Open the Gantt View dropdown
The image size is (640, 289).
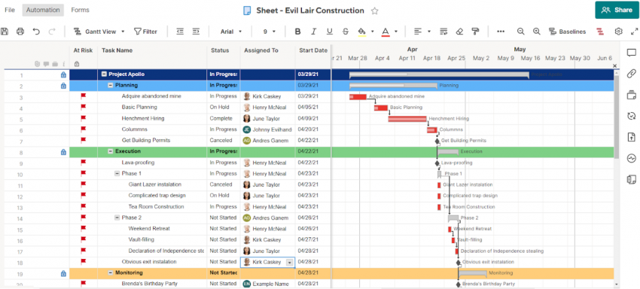pyautogui.click(x=99, y=32)
